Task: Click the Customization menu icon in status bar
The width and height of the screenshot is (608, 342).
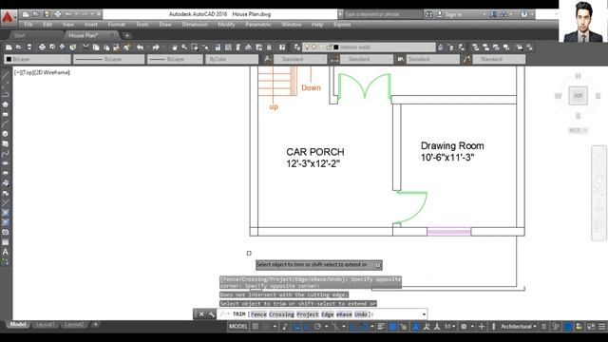Action: pyautogui.click(x=601, y=327)
